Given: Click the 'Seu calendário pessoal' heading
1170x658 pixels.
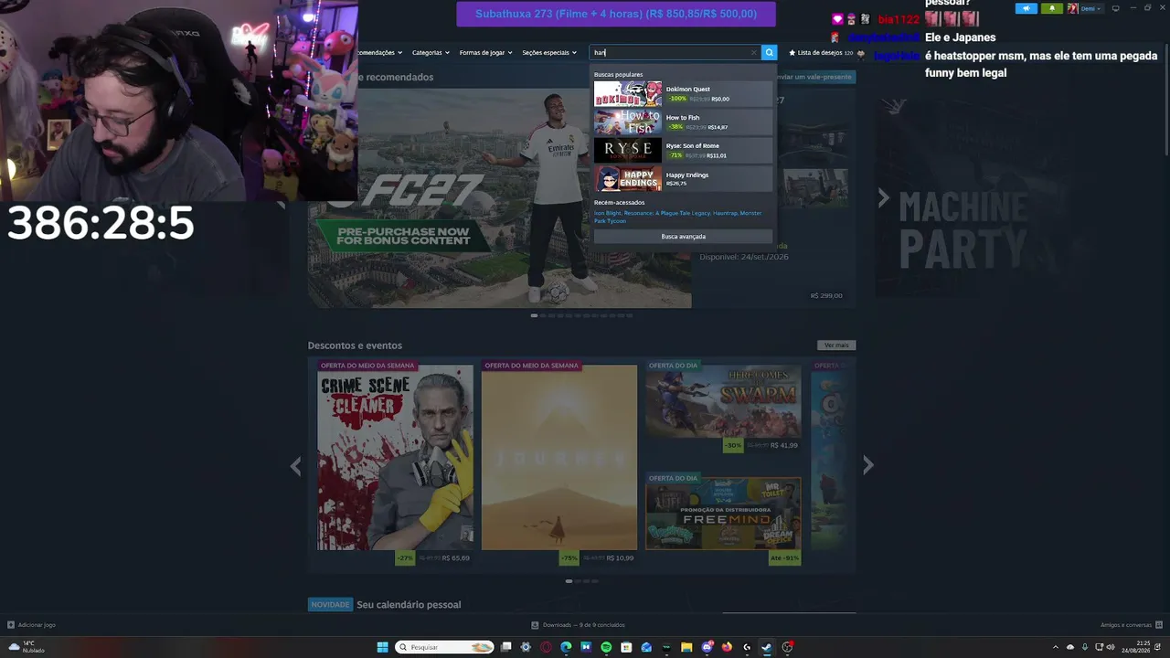Looking at the screenshot, I should [409, 605].
